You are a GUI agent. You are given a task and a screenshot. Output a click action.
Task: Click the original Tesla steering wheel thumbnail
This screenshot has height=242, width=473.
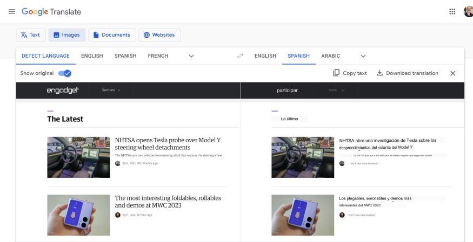pos(78,157)
